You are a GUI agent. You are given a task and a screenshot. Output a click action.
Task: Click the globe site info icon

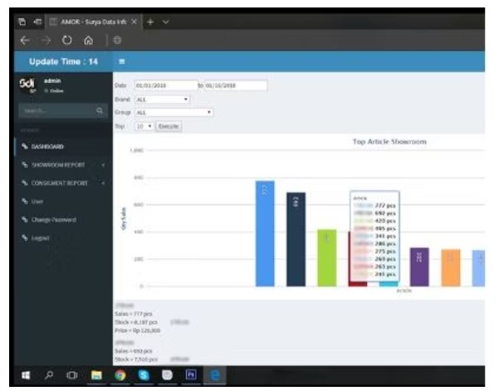pyautogui.click(x=117, y=41)
